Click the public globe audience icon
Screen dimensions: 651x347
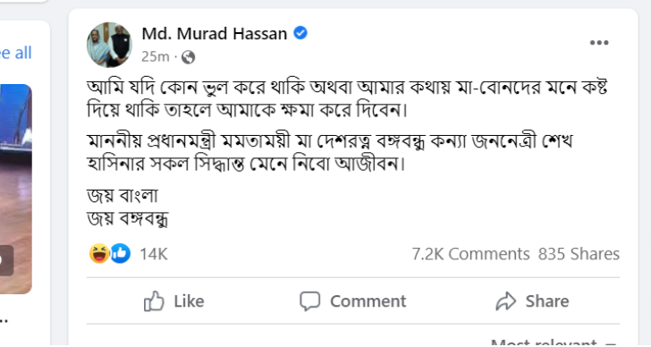point(188,57)
